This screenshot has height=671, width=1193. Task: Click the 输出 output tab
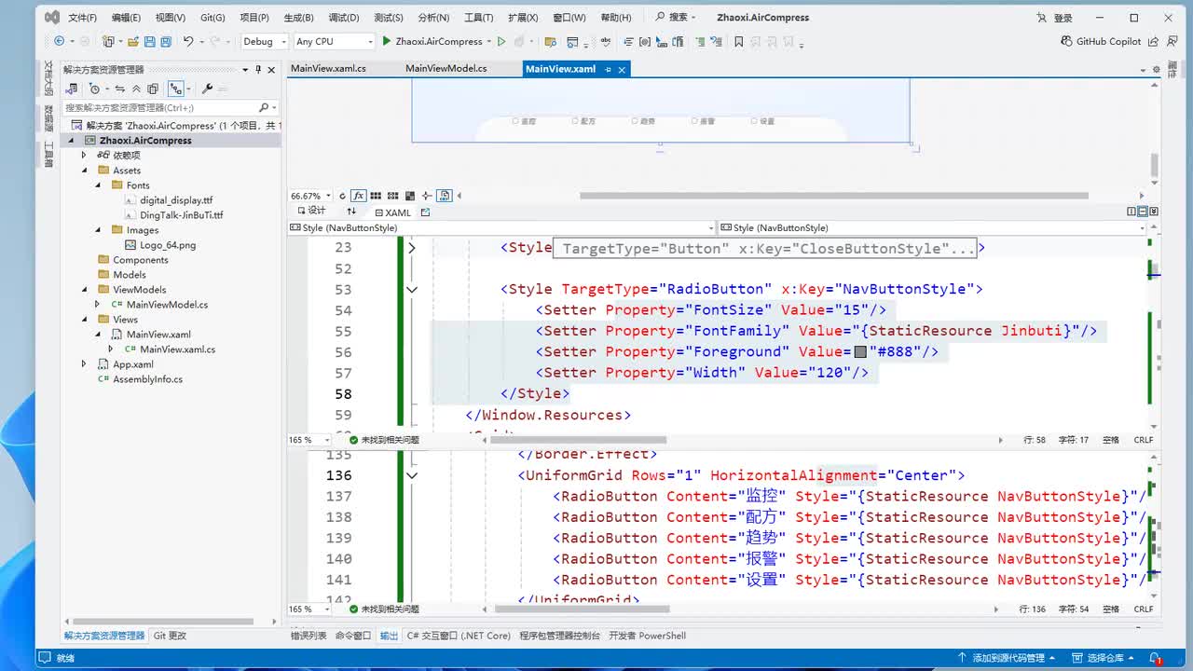tap(389, 636)
